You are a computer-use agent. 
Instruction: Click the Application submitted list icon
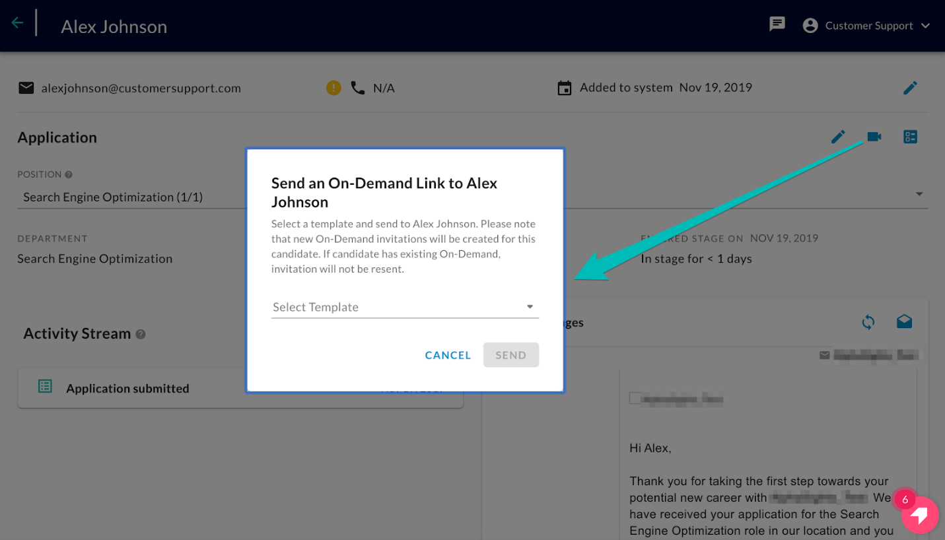(x=45, y=386)
